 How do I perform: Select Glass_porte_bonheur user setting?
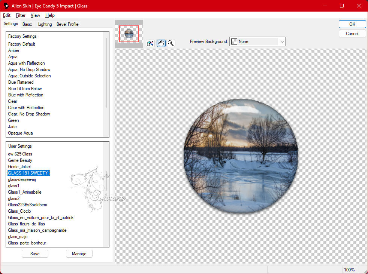[27, 243]
